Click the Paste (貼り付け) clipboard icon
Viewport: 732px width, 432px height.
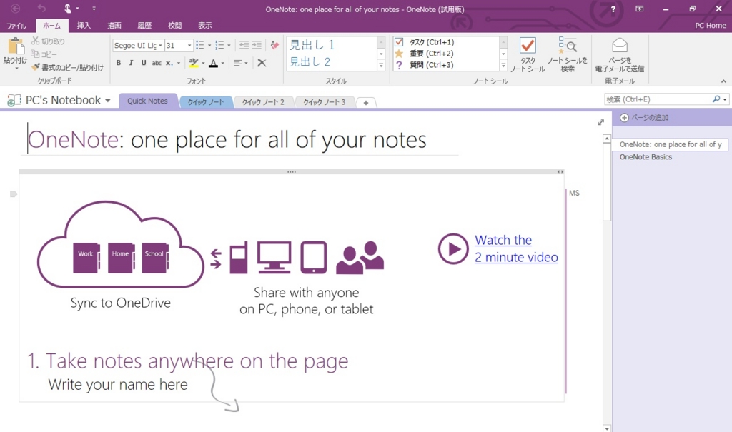(16, 46)
